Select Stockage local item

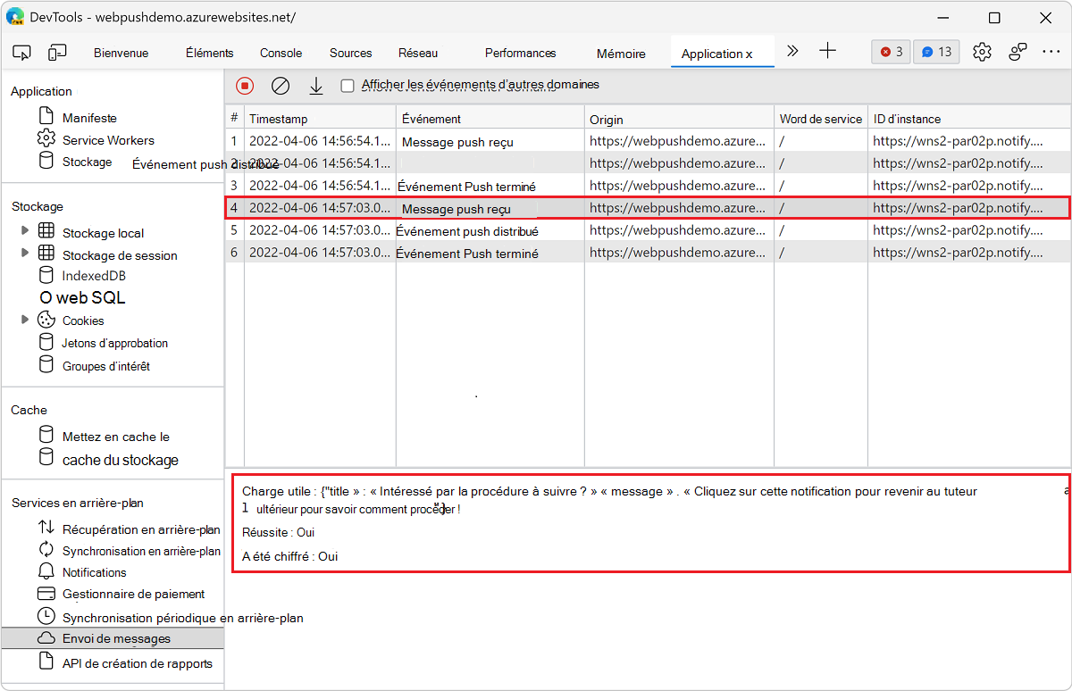tap(103, 233)
